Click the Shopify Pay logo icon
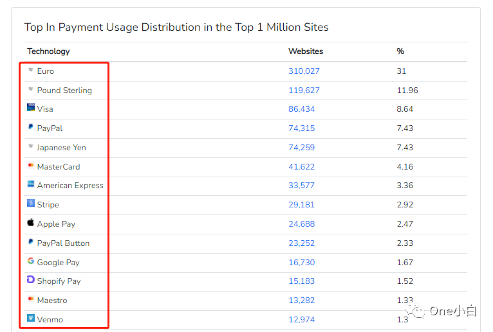This screenshot has width=493, height=332. click(x=31, y=281)
